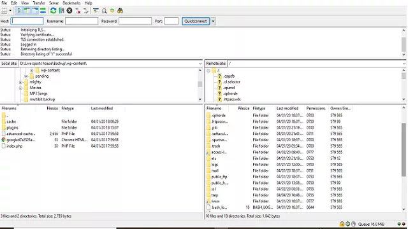Image resolution: width=408 pixels, height=229 pixels.
Task: Select remote .trash folder
Action: (x=215, y=146)
